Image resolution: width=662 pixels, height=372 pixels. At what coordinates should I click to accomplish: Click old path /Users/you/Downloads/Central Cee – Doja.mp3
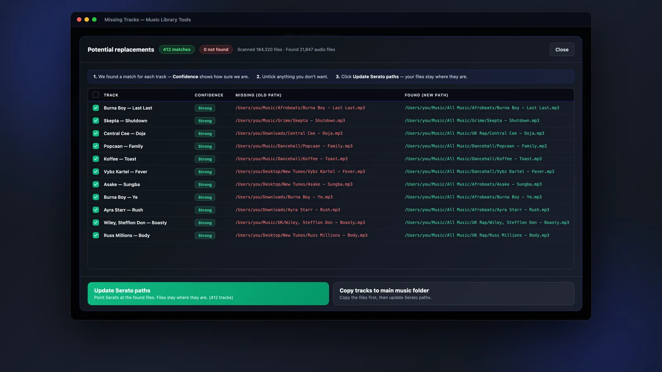(289, 134)
